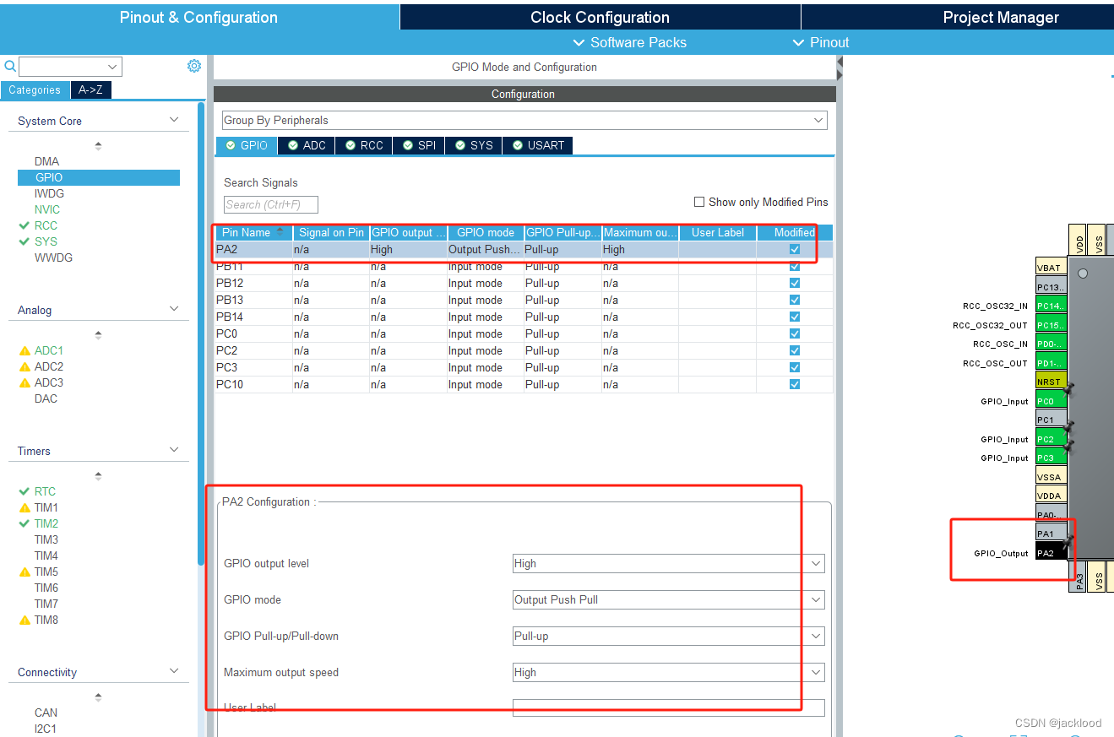
Task: Collapse the Analog category
Action: (x=174, y=309)
